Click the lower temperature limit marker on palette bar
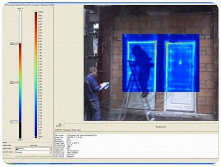The height and width of the screenshot is (167, 221). pos(14,122)
